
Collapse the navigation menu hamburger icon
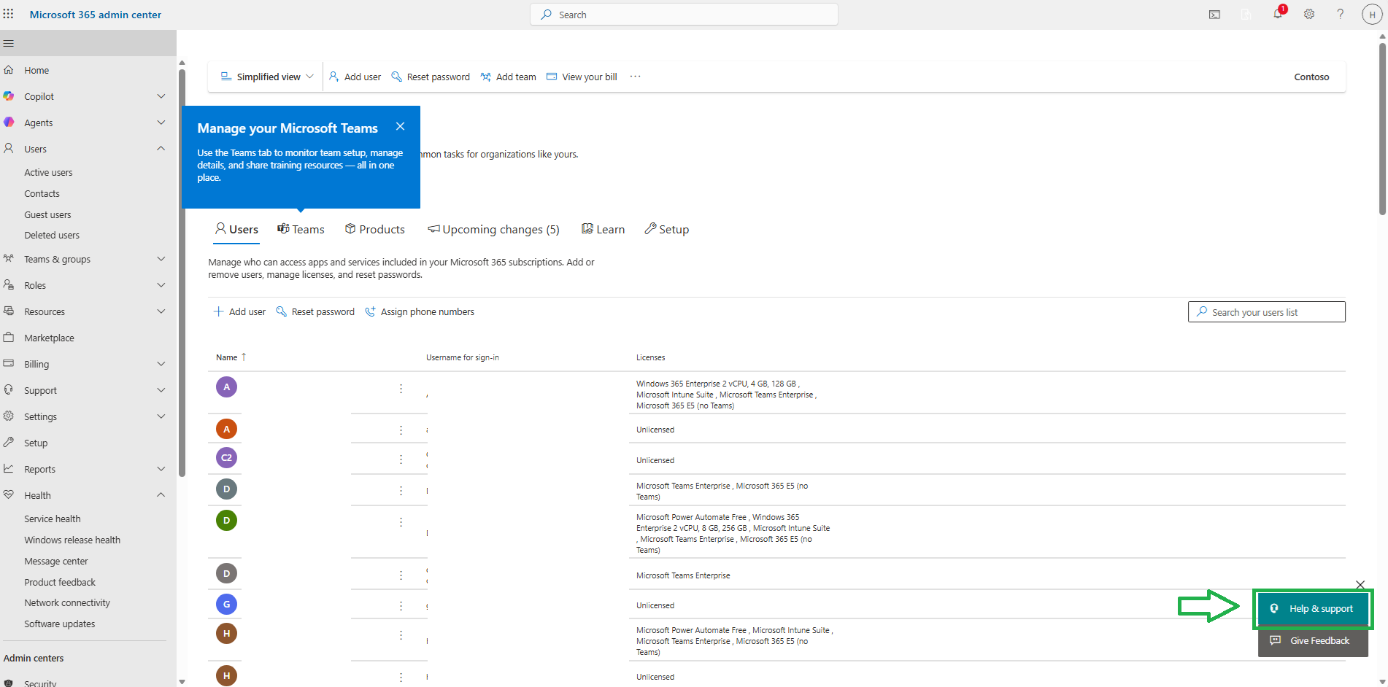point(9,43)
